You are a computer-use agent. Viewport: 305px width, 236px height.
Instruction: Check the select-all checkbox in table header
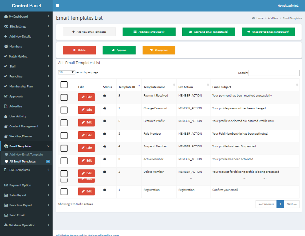pos(64,85)
